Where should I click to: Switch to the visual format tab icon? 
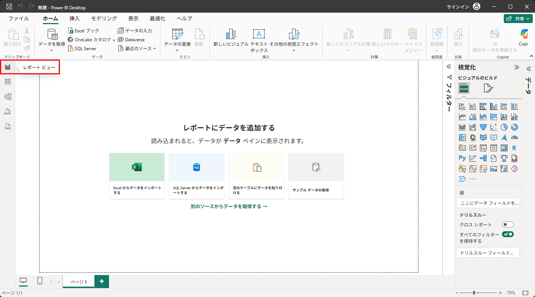tap(488, 88)
